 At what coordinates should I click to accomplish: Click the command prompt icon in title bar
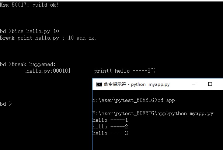(x=99, y=84)
